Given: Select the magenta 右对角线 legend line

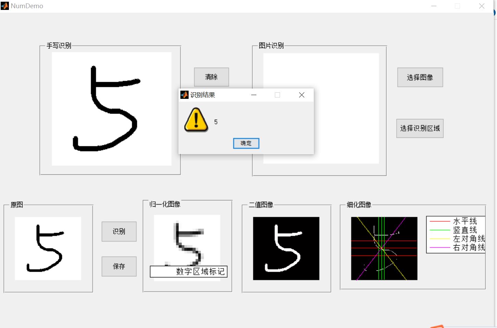Looking at the screenshot, I should pyautogui.click(x=440, y=248).
